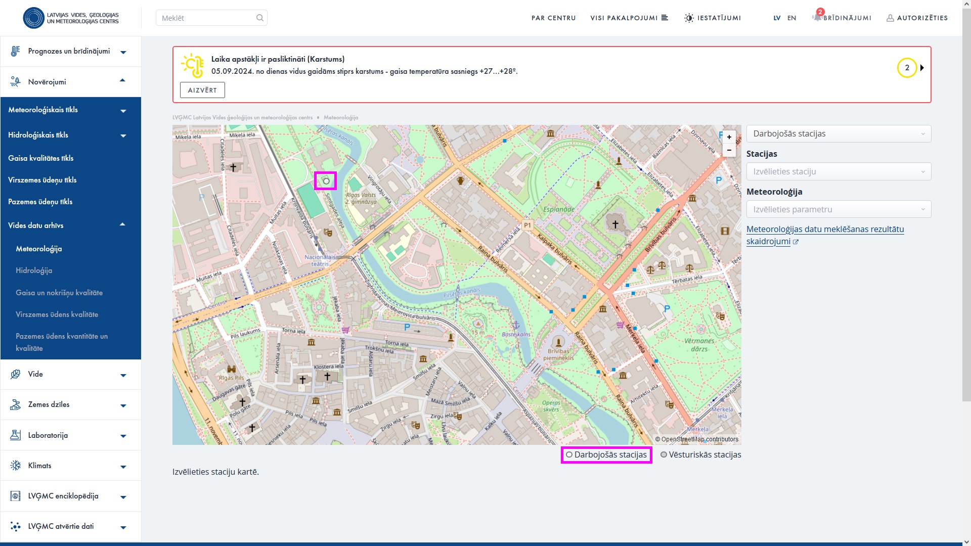The image size is (971, 546).
Task: Select the Vēsturiskās stacijas radio option
Action: click(x=664, y=454)
